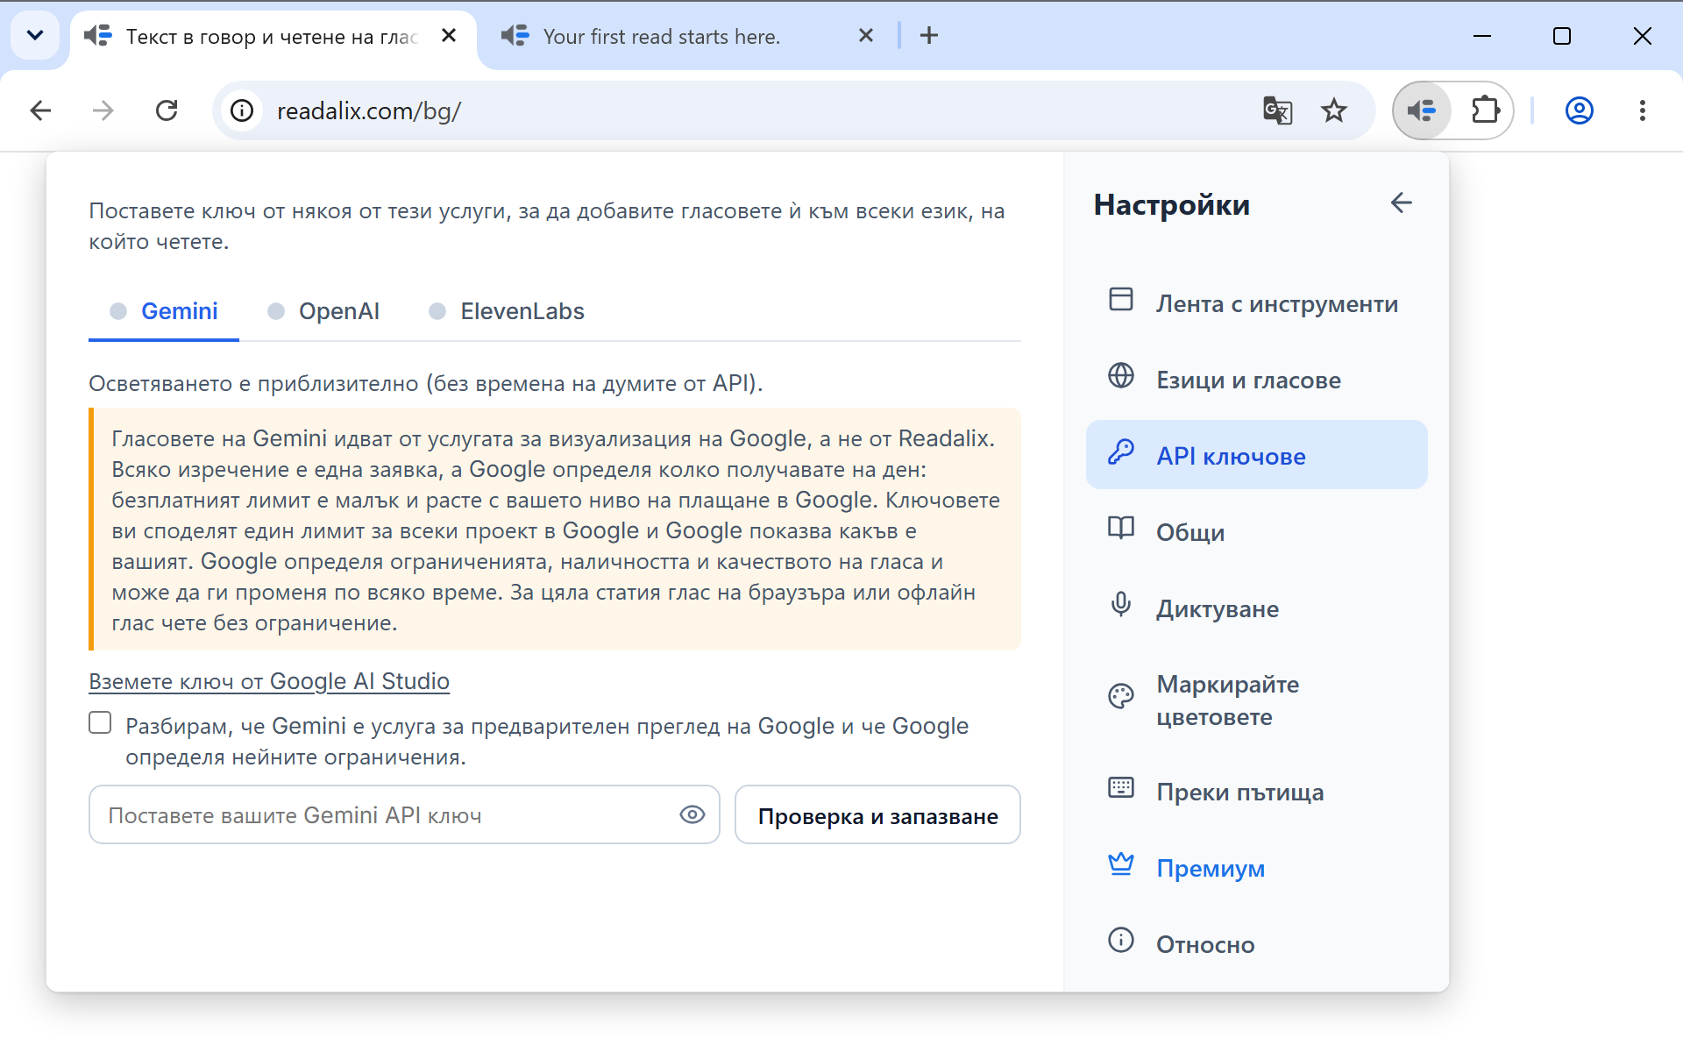Reload the readalix.com page
Screen dimensions: 1683x1052
click(x=167, y=110)
